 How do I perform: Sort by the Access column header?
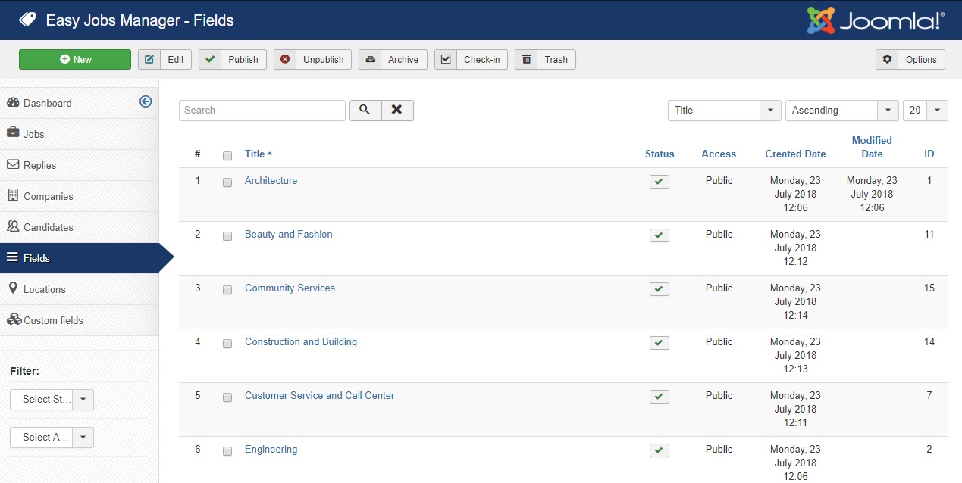click(719, 154)
